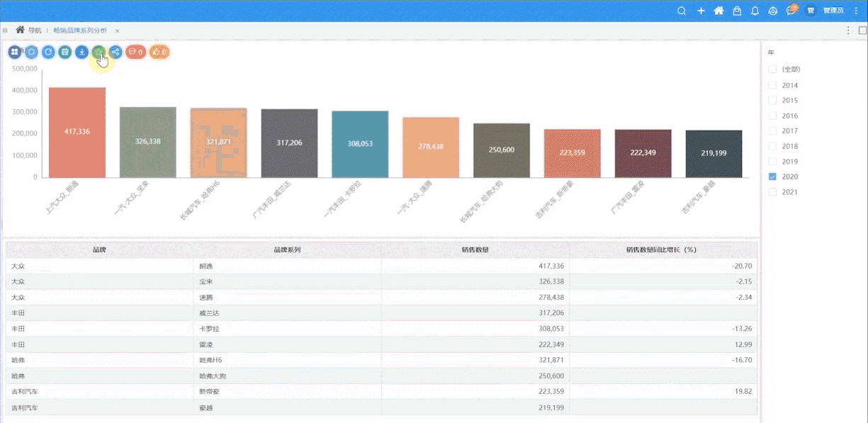Click the four-square grid toolbar icon
The height and width of the screenshot is (423, 868).
click(x=14, y=52)
